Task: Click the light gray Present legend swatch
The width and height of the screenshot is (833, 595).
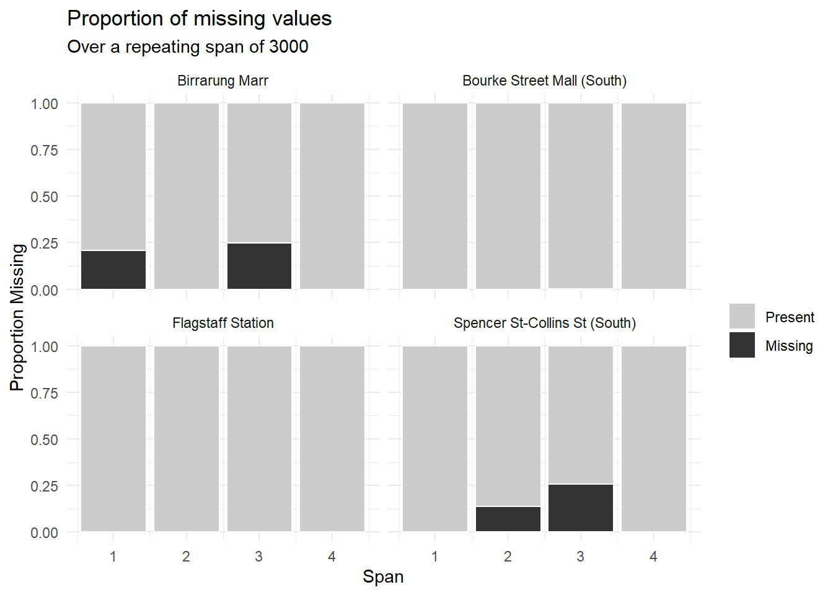Action: [742, 316]
